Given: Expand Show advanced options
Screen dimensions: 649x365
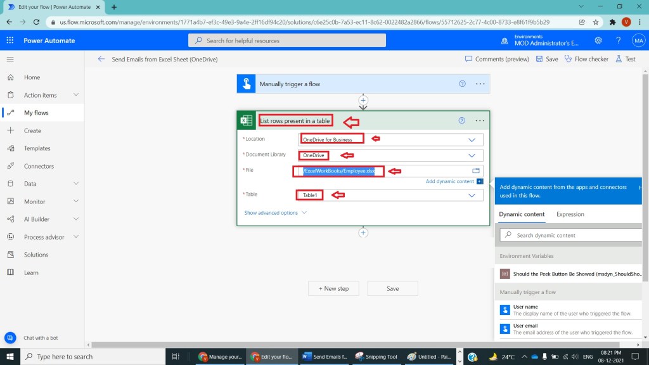Looking at the screenshot, I should [275, 213].
